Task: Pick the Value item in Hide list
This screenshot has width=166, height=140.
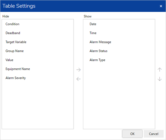Action: [9, 60]
